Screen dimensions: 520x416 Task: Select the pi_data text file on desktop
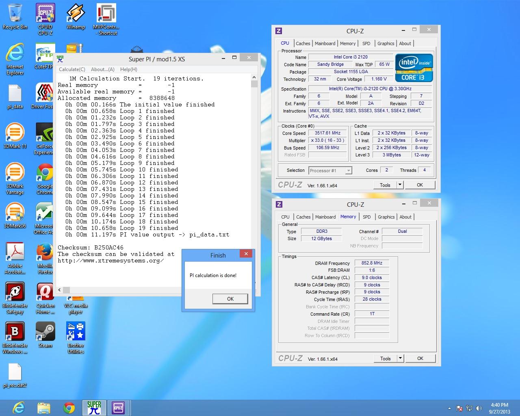[15, 96]
